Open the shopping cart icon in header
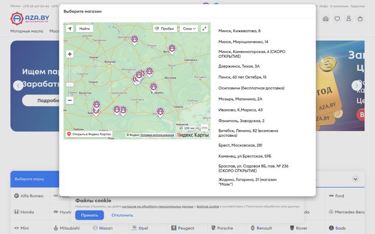Viewport: 375px width, 234px height. (360, 19)
